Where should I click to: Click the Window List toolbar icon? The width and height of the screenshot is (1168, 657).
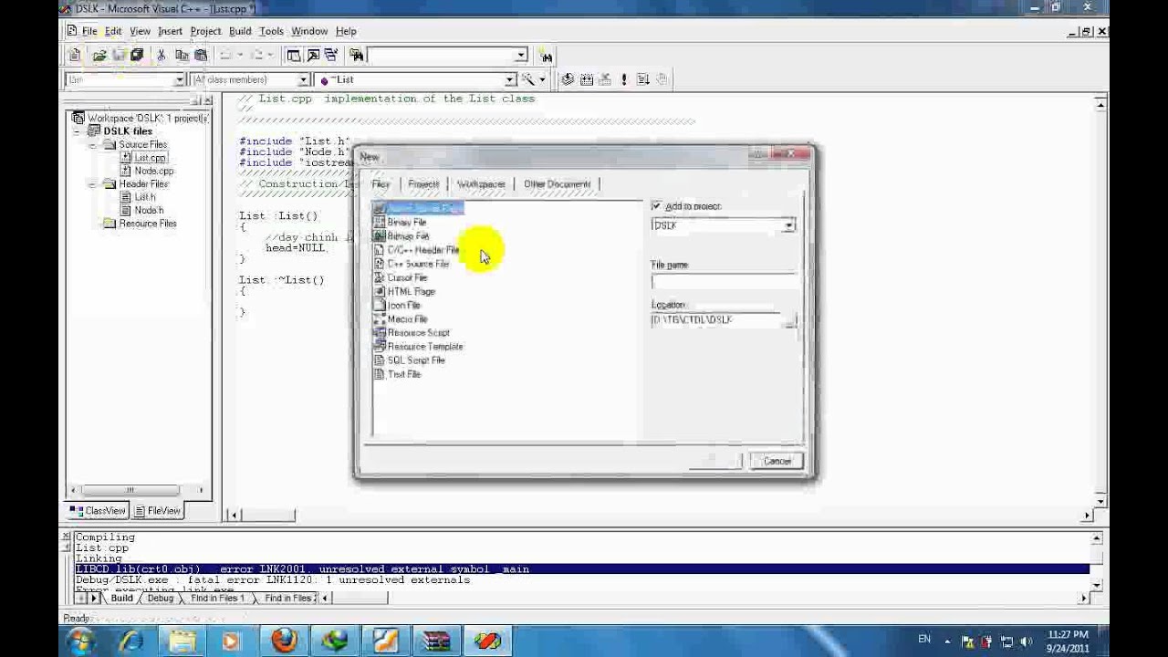point(331,56)
